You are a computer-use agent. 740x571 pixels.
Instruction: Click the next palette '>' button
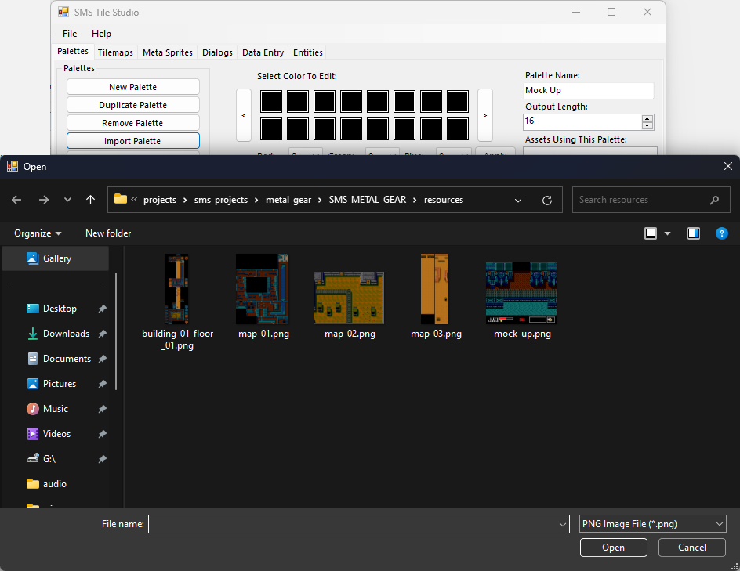(484, 115)
